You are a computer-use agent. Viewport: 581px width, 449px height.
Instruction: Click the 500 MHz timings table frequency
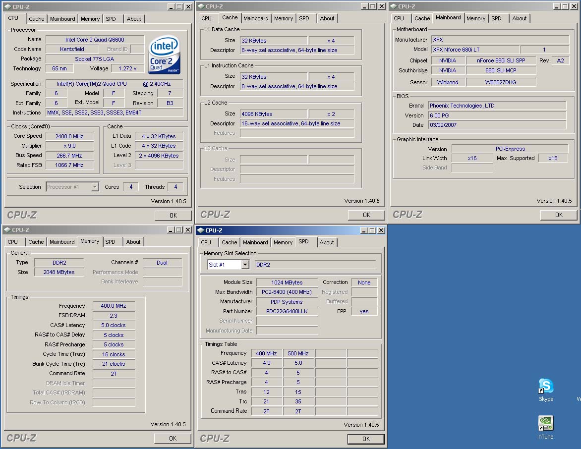[298, 353]
